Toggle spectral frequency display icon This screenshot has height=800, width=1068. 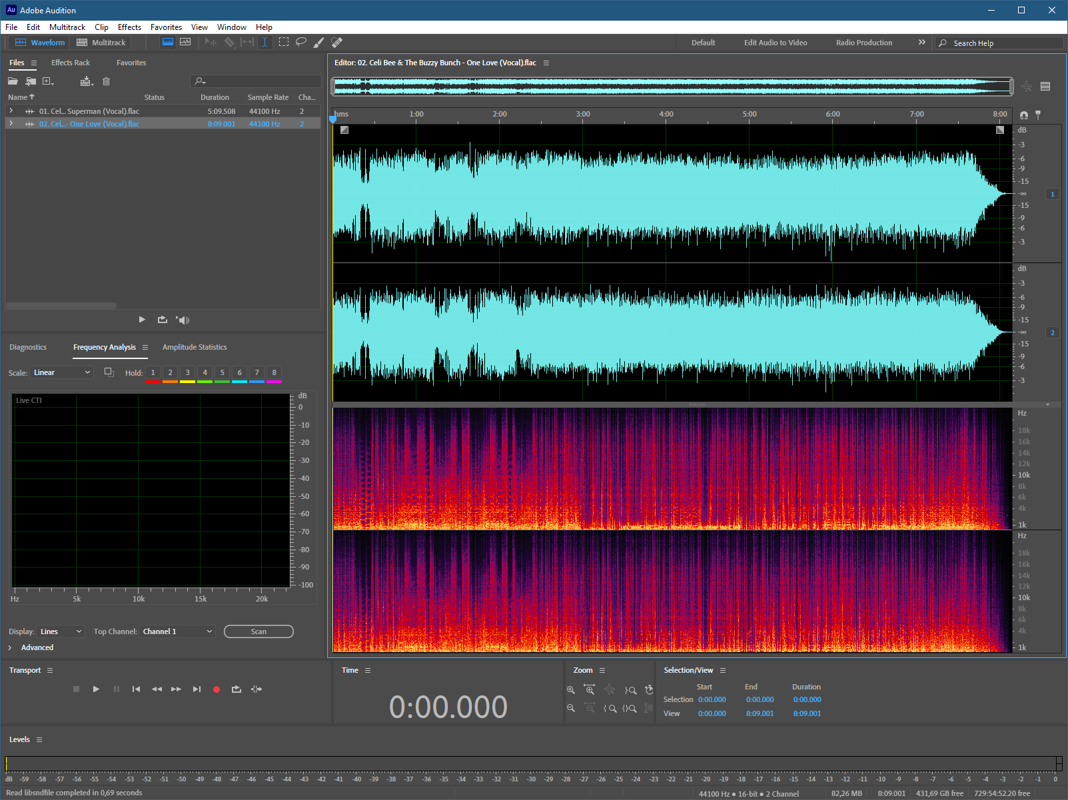(x=168, y=42)
